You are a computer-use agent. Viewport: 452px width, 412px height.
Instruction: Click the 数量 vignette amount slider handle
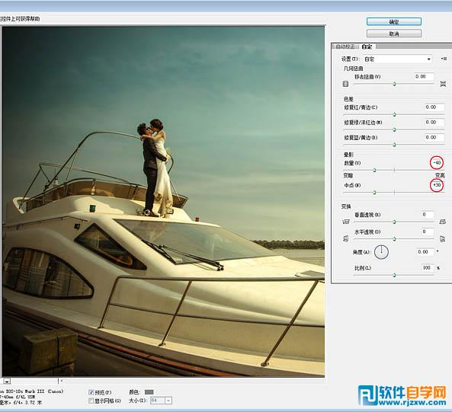point(374,170)
